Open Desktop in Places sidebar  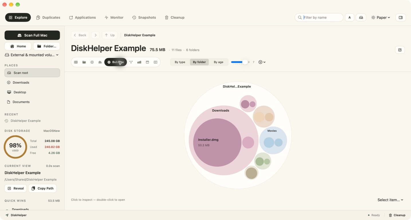[32, 92]
